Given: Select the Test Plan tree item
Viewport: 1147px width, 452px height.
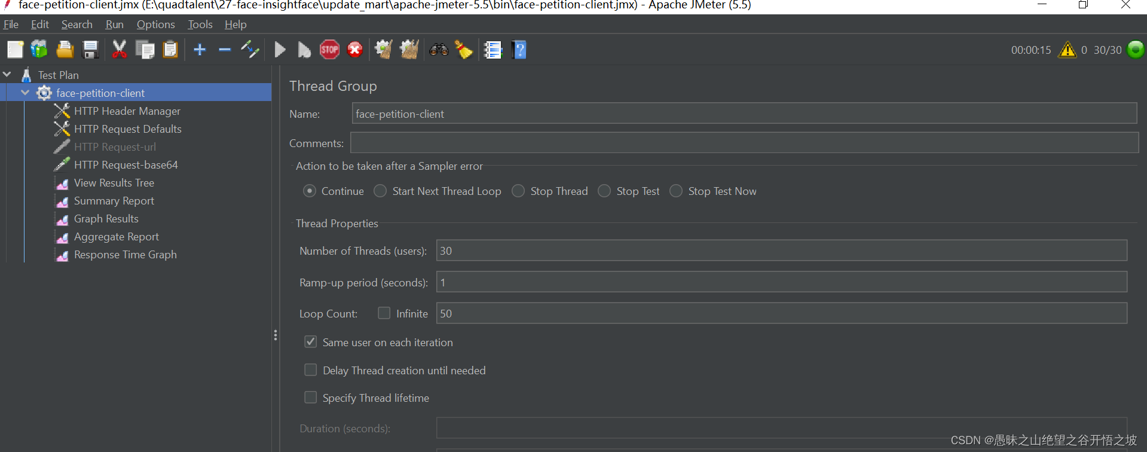Looking at the screenshot, I should tap(58, 75).
